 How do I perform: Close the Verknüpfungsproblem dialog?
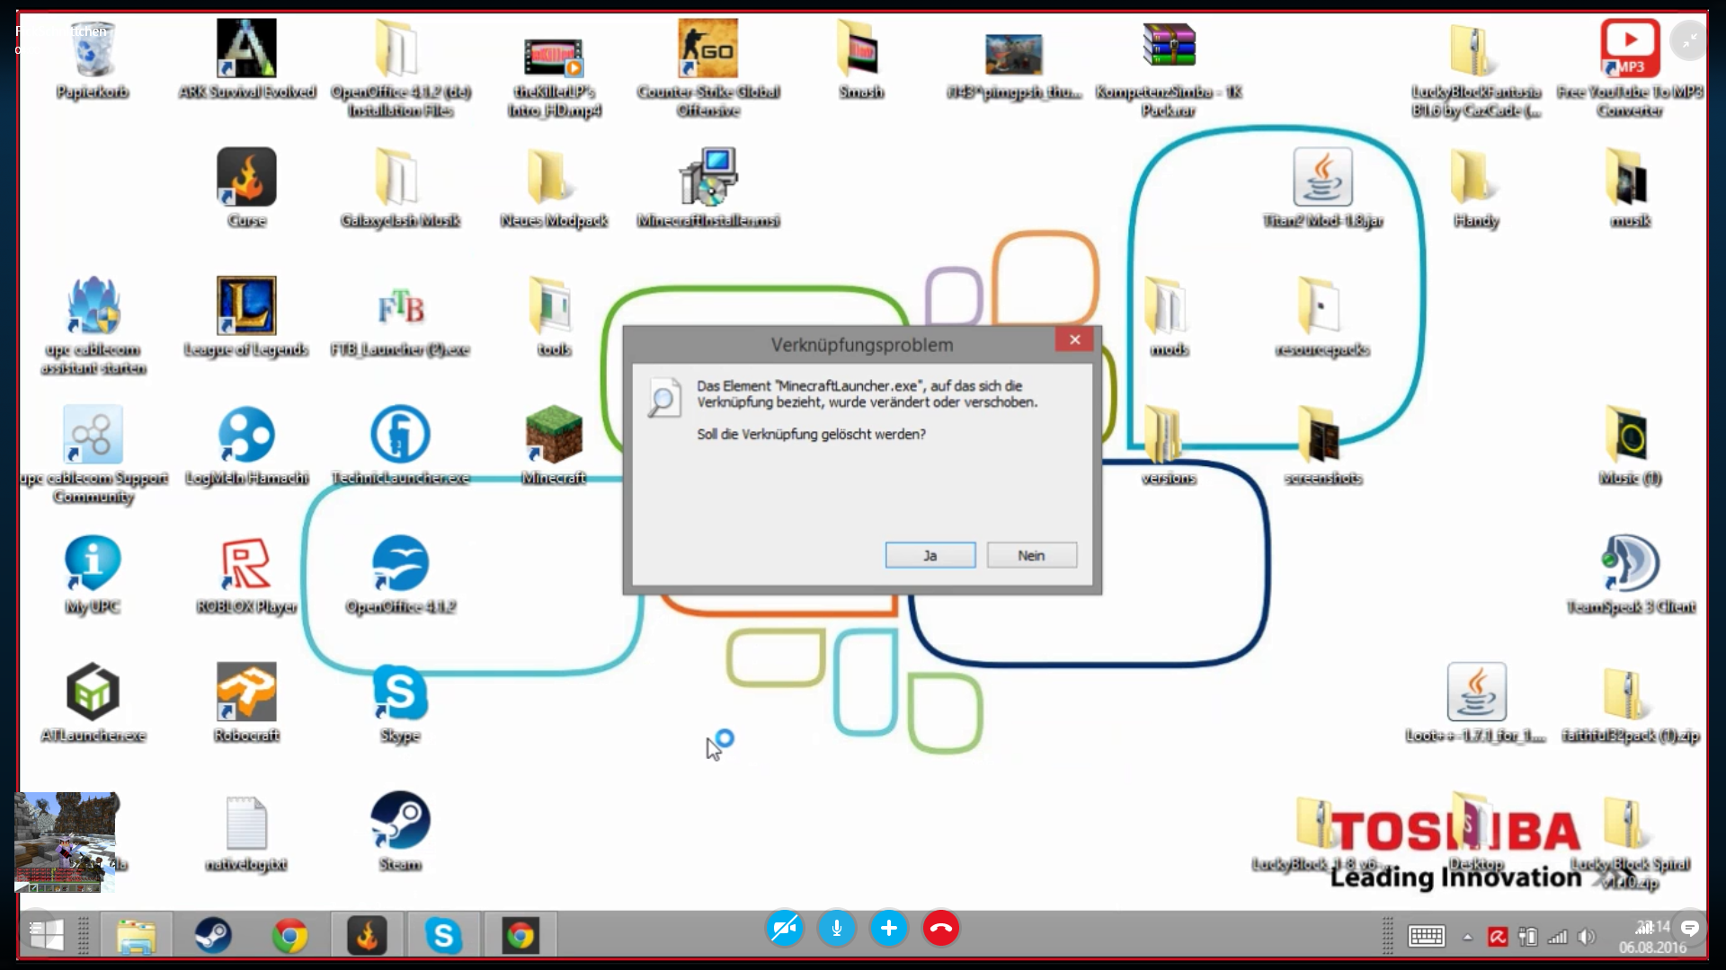pos(1074,339)
